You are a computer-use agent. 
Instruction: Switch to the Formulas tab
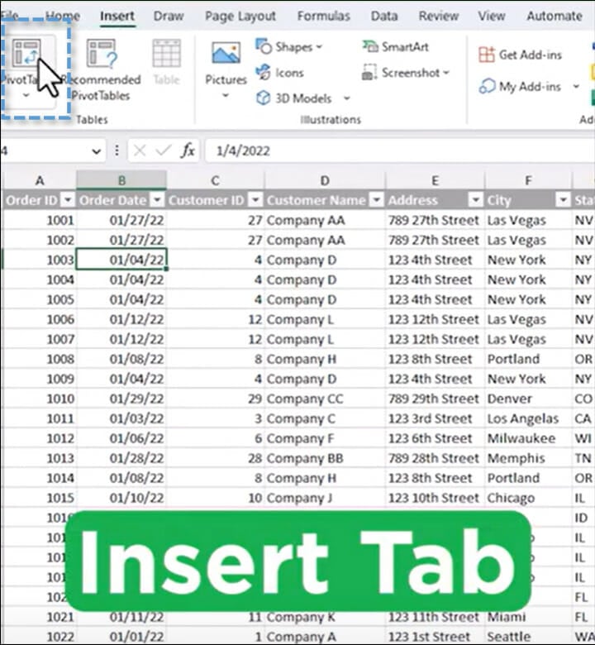point(323,16)
